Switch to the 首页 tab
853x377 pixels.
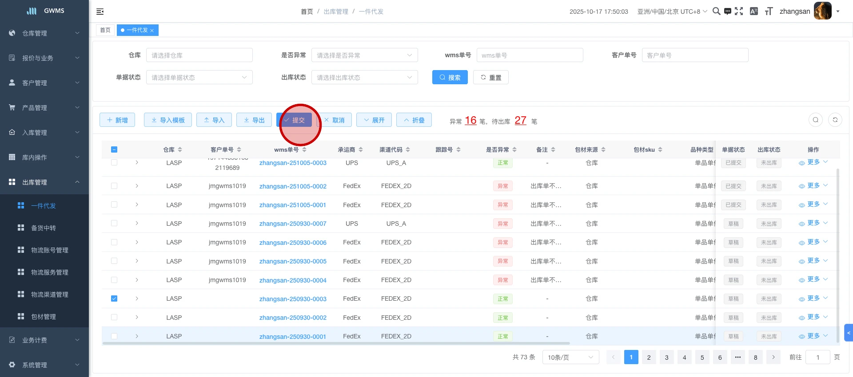coord(105,30)
